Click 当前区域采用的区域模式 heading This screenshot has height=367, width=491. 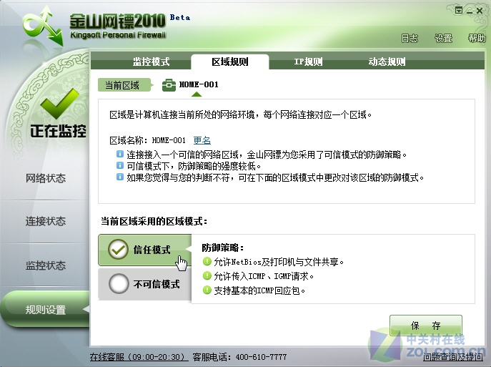154,221
